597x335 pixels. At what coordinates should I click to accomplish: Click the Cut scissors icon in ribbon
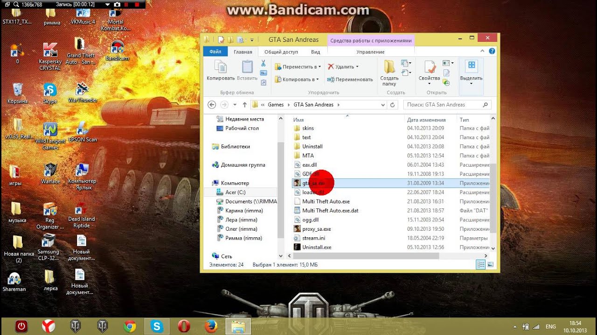tap(264, 63)
